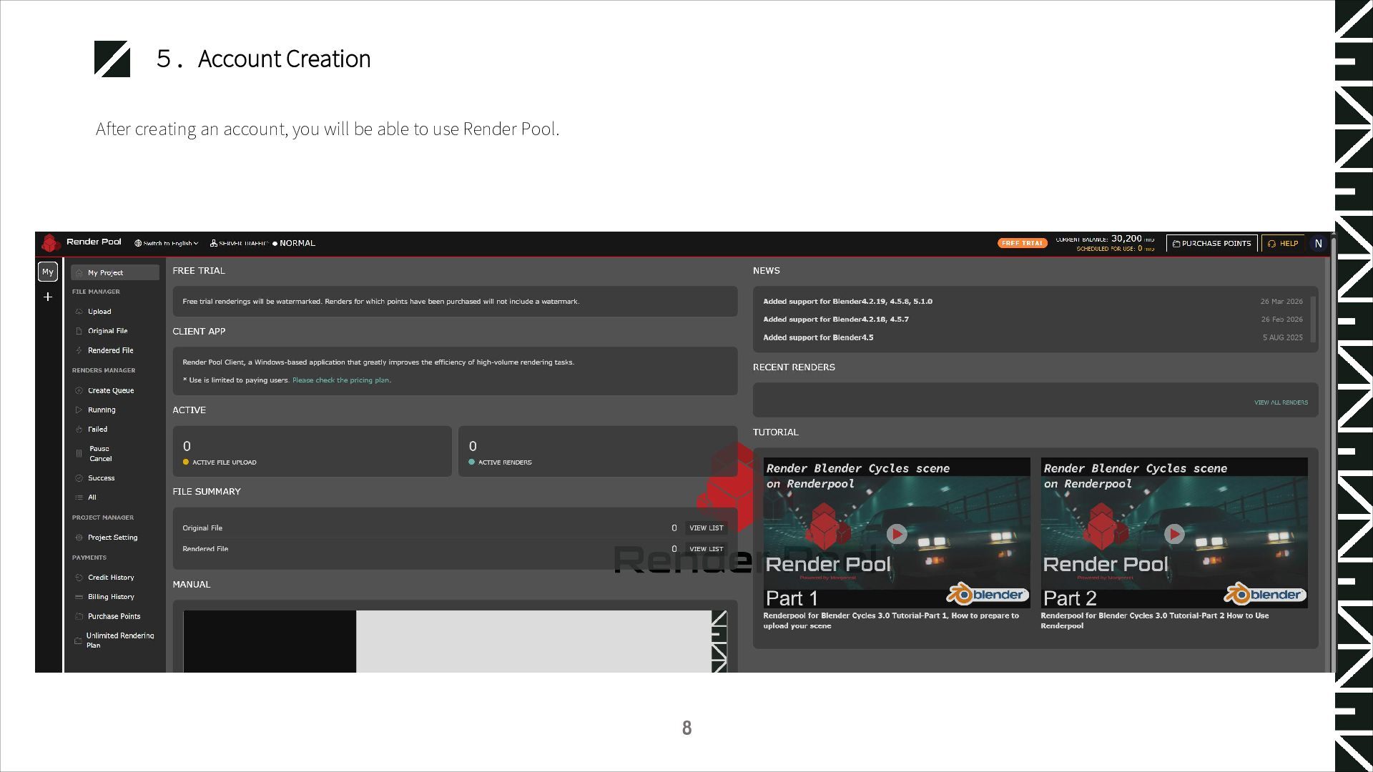Click View All Renders link
Viewport: 1373px width, 772px height.
(1280, 402)
